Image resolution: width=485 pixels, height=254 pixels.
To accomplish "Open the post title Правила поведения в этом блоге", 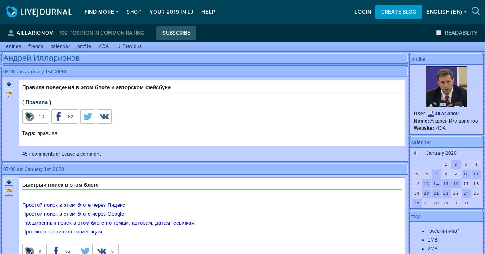I will click(96, 87).
